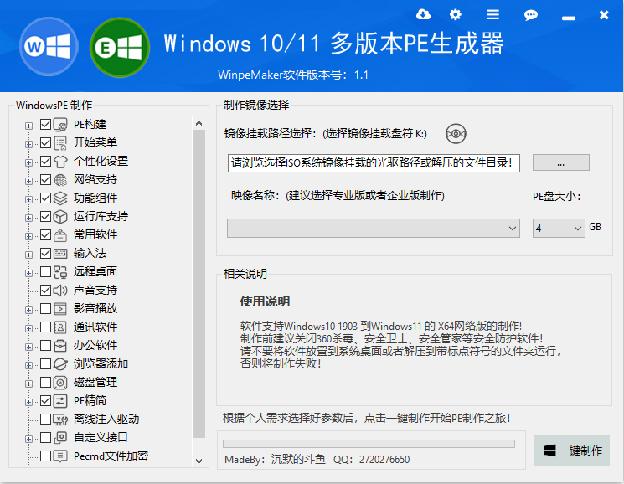Select the 自定义接口 tree item label
Screen dimensions: 624x484
click(x=101, y=437)
